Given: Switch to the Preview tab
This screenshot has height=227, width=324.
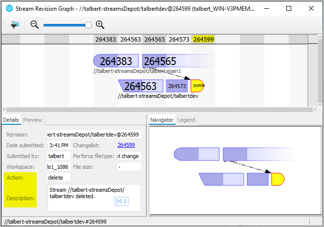Looking at the screenshot, I should 32,120.
